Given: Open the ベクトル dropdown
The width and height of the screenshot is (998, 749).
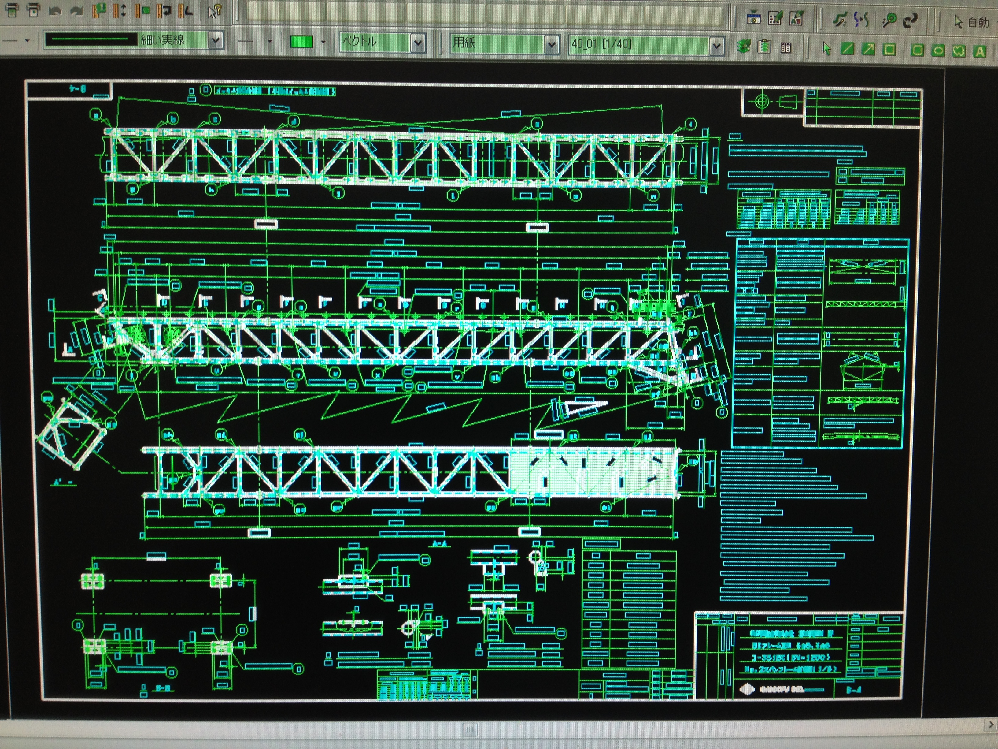Looking at the screenshot, I should [418, 43].
